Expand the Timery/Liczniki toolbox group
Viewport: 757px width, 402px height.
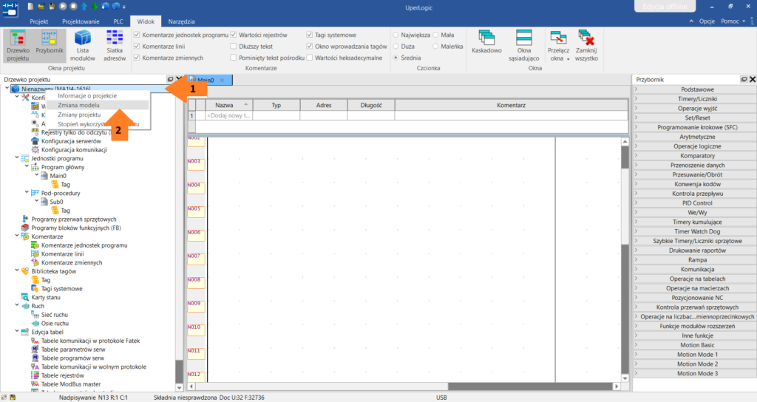click(x=637, y=98)
